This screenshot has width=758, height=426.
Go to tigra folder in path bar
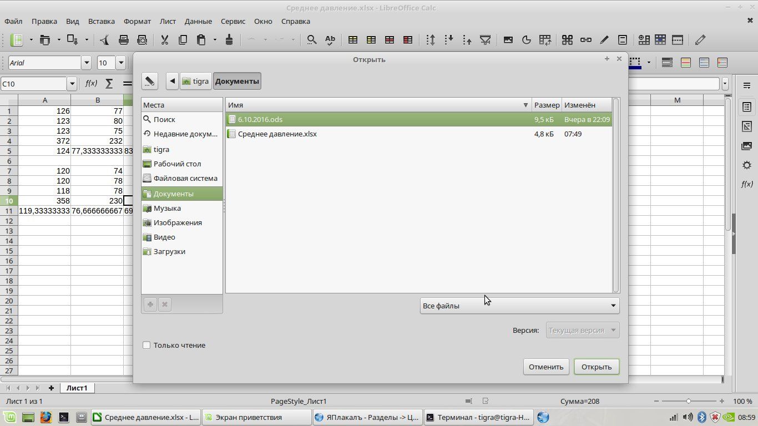[195, 81]
